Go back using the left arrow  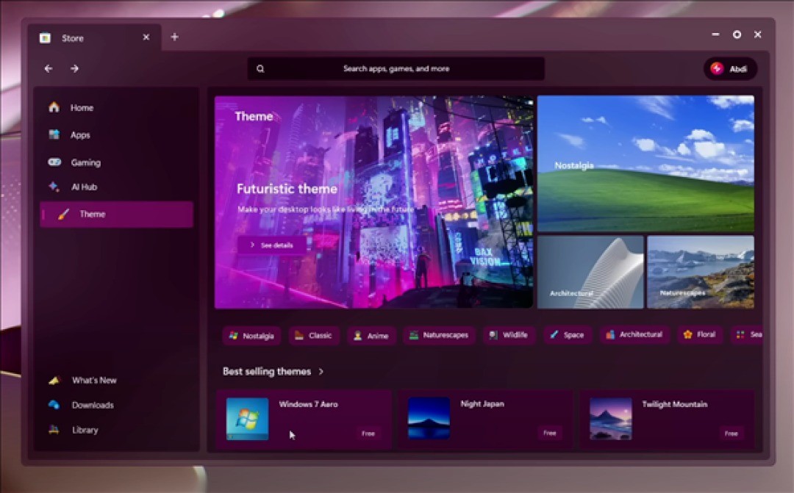pos(49,68)
